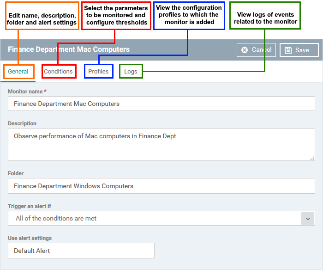The image size is (323, 270).
Task: Click the 'Monitor name' label
Action: point(25,92)
